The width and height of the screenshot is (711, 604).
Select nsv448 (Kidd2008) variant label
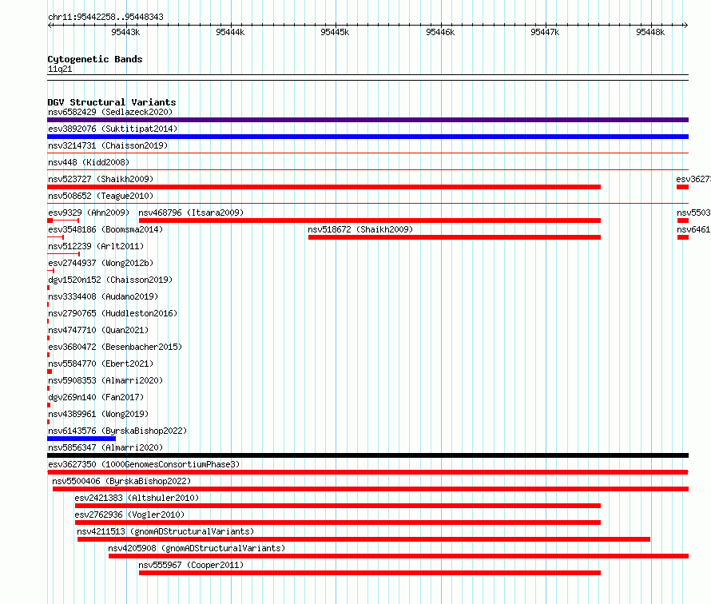pyautogui.click(x=89, y=162)
